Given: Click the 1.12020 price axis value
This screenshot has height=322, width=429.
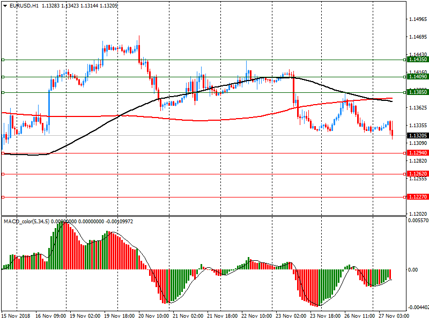Looking at the screenshot, I should point(418,214).
